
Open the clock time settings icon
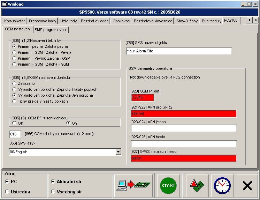tap(222, 186)
